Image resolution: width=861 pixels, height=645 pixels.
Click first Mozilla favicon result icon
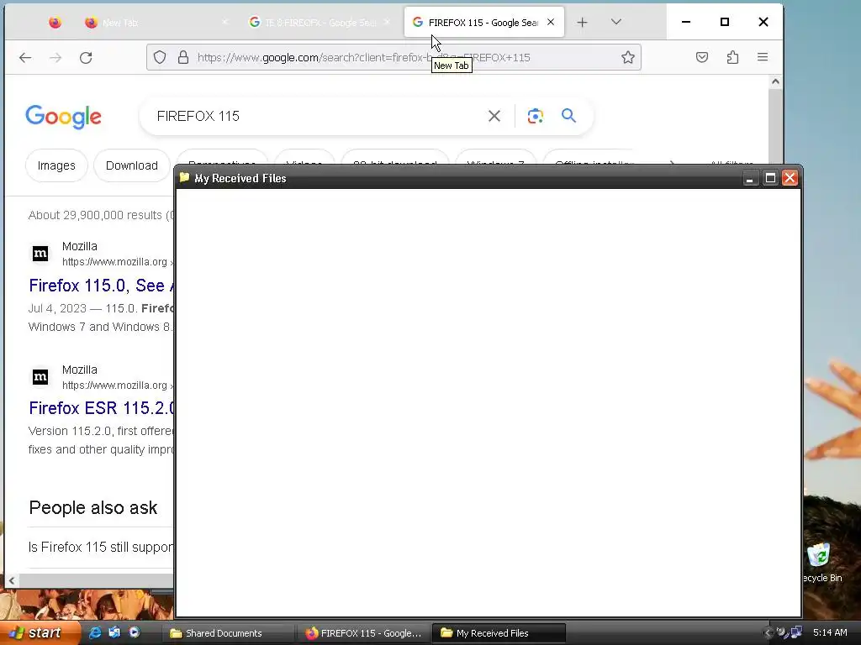tap(40, 254)
